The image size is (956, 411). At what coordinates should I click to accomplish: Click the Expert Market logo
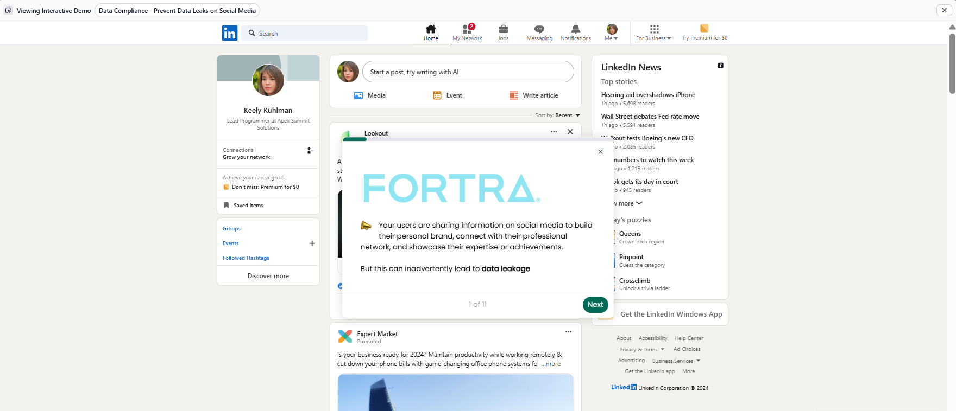click(x=345, y=336)
